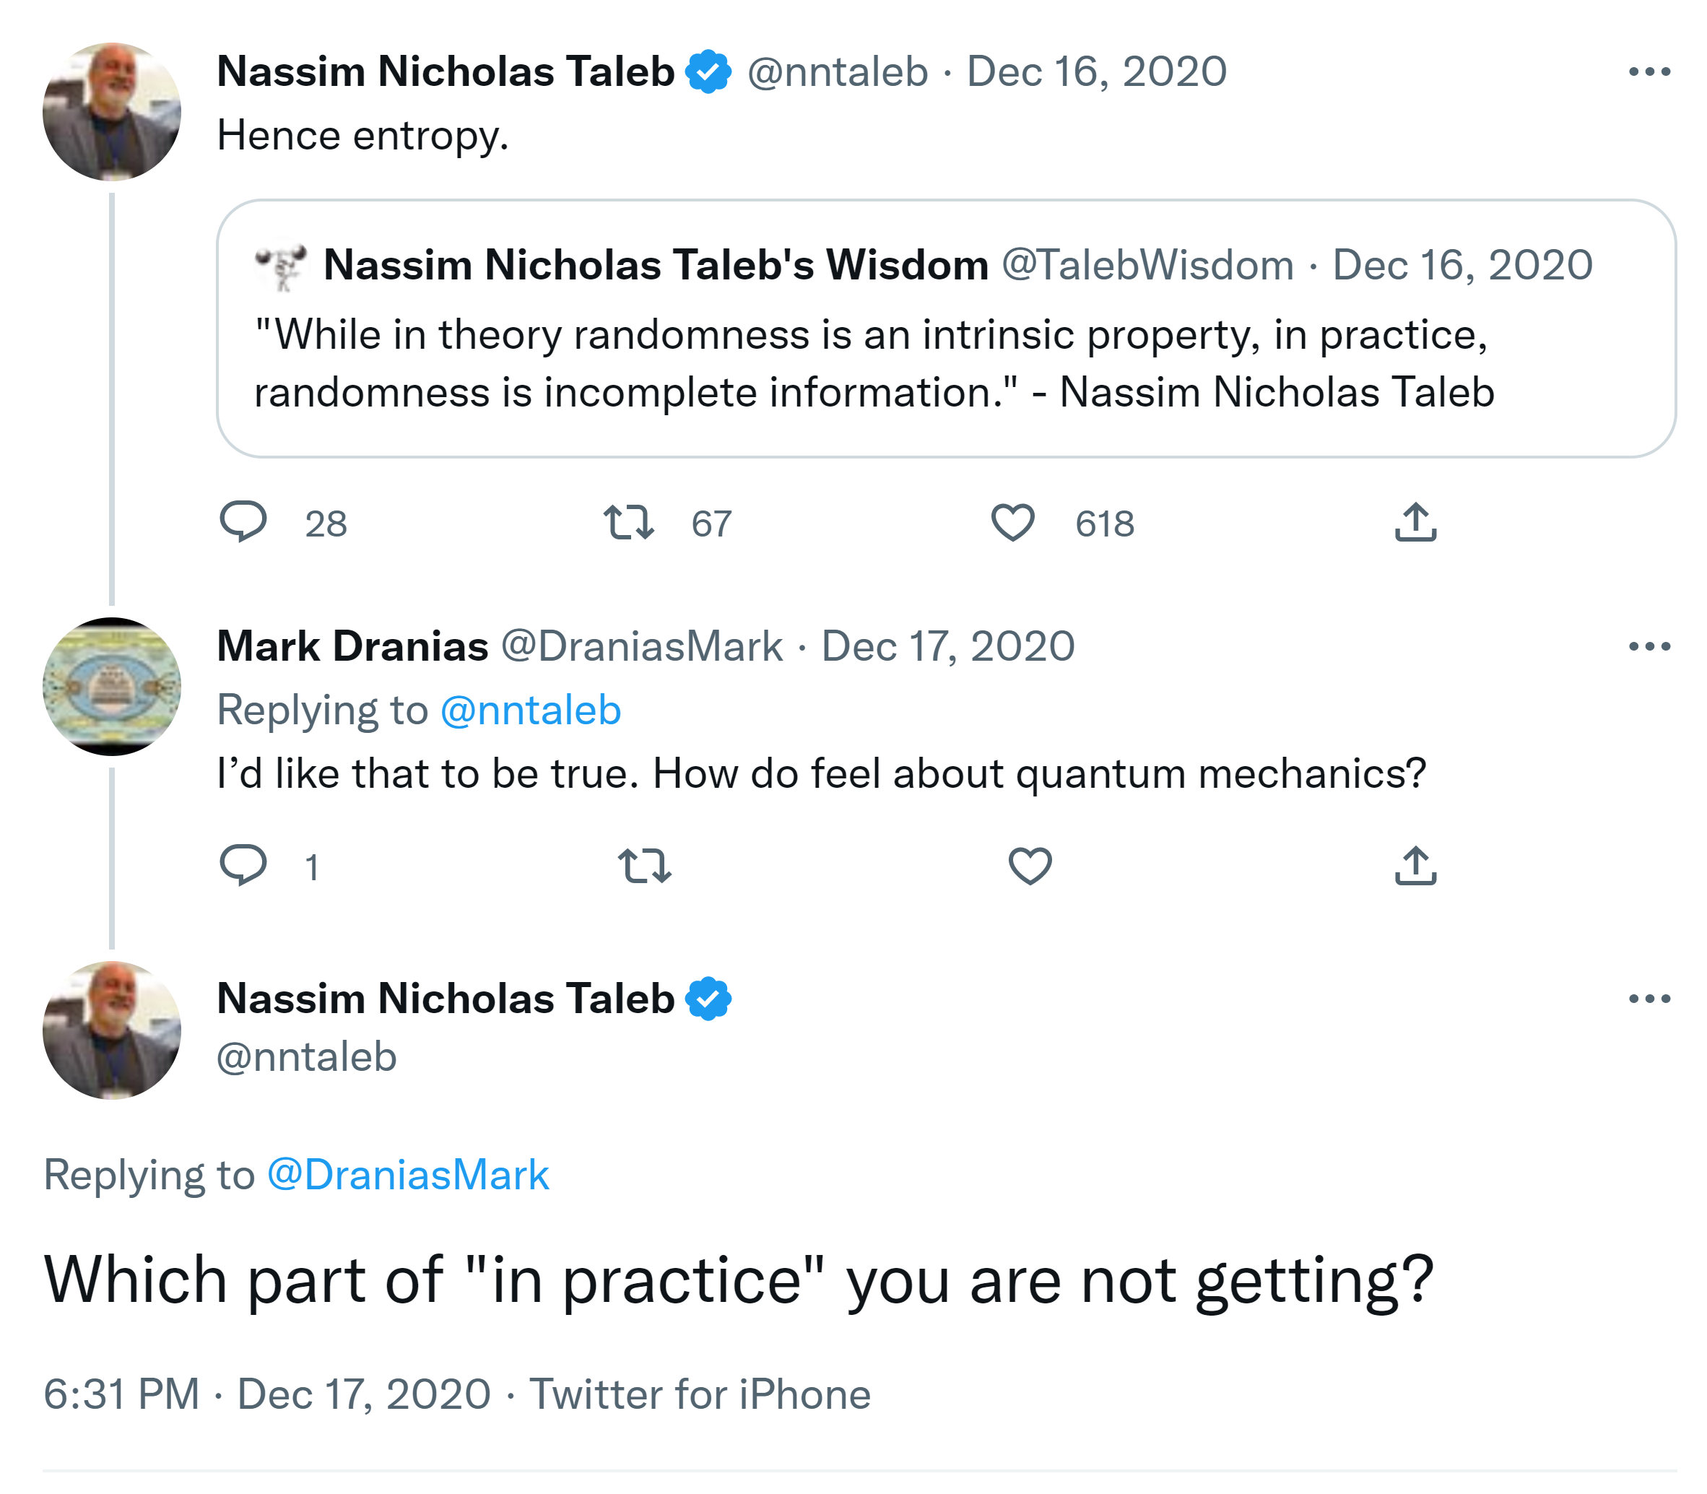Like Mark Dranias's tweet

click(1030, 865)
